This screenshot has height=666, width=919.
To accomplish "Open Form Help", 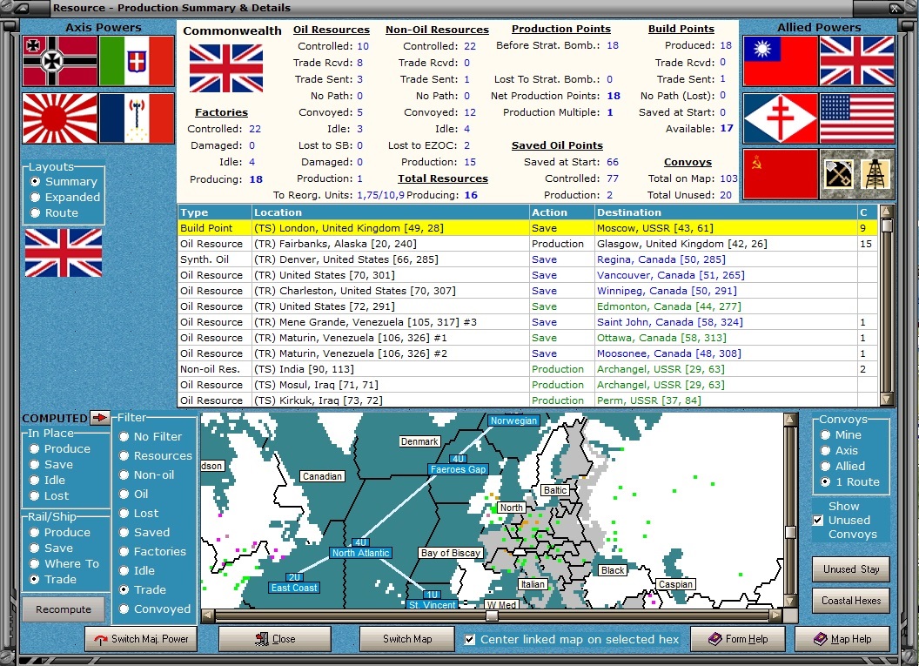I will click(x=738, y=639).
